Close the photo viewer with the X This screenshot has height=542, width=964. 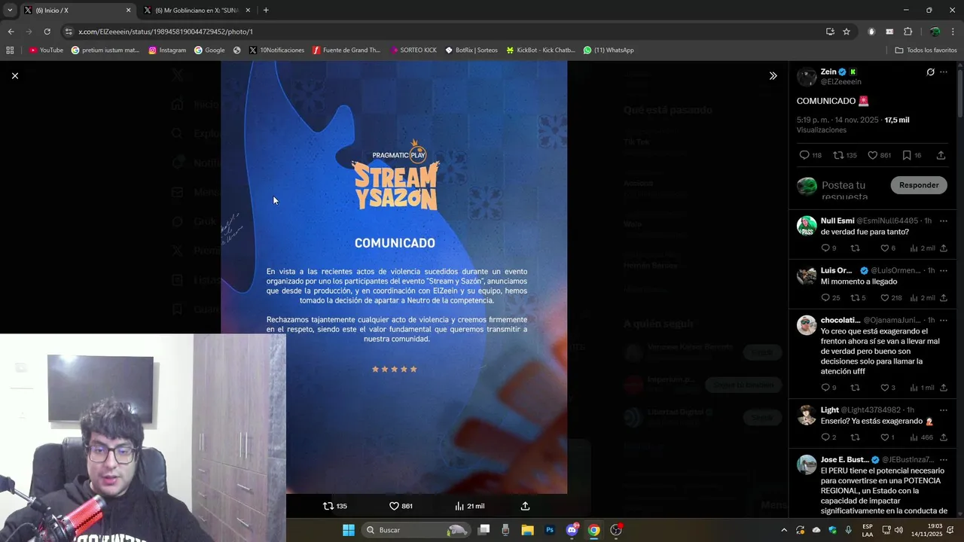[x=14, y=75]
